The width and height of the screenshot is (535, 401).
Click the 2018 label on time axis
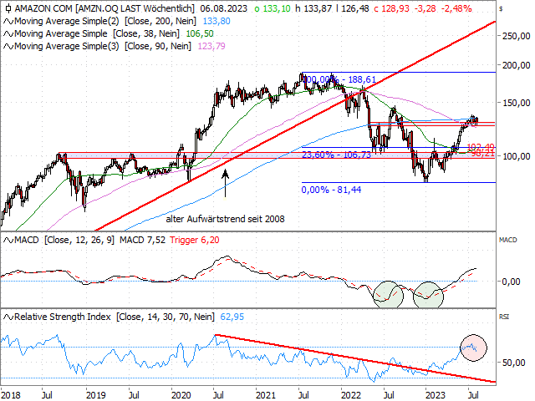[11, 395]
